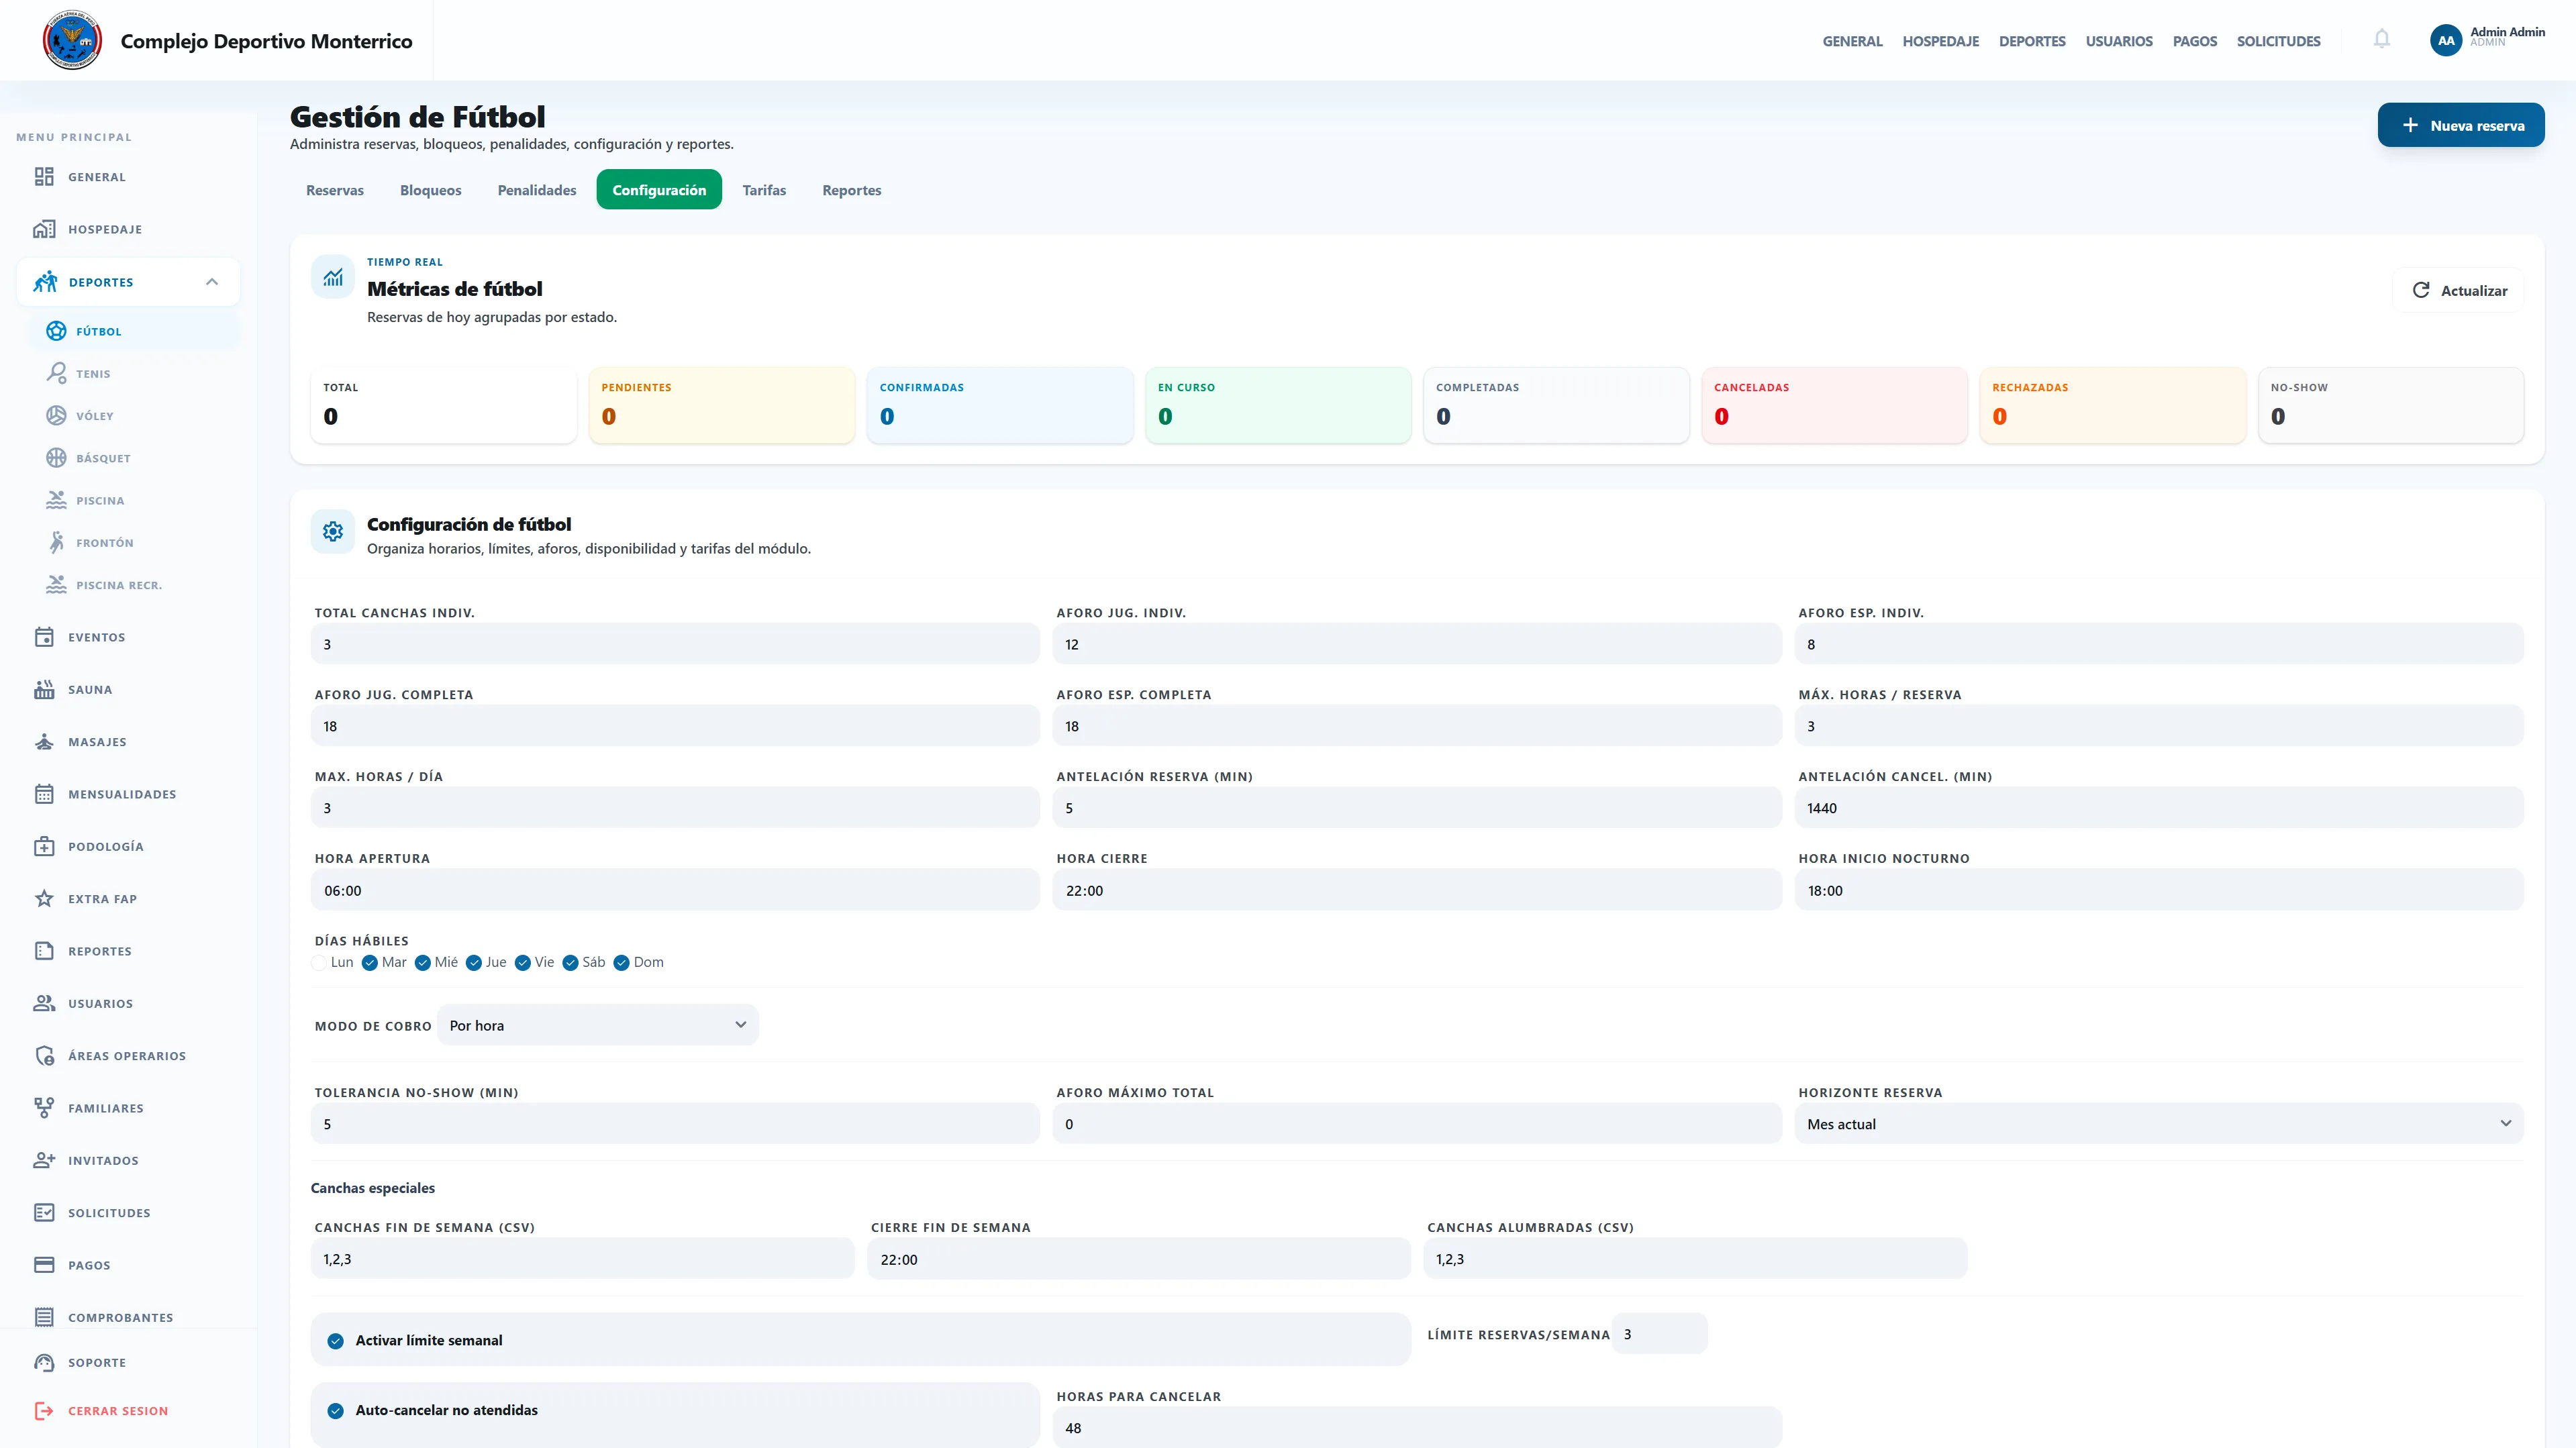Click the Total Canchas Indiv. input field

pyautogui.click(x=675, y=644)
